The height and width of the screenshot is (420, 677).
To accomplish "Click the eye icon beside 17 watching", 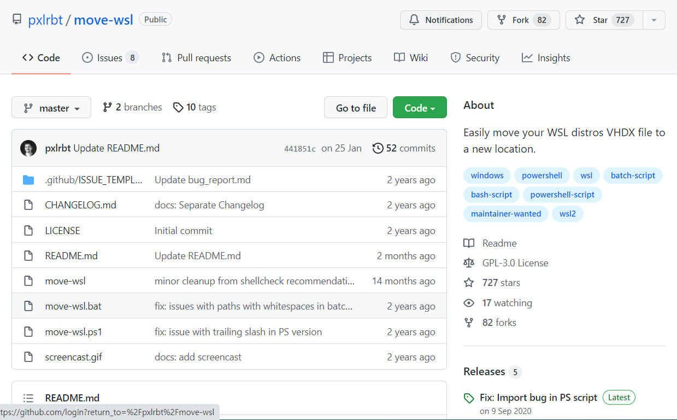I will (x=469, y=303).
